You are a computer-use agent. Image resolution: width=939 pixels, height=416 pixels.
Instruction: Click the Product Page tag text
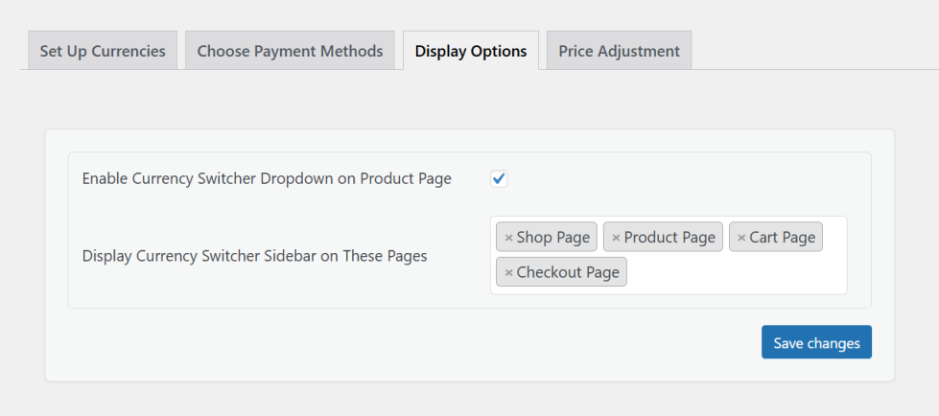669,238
